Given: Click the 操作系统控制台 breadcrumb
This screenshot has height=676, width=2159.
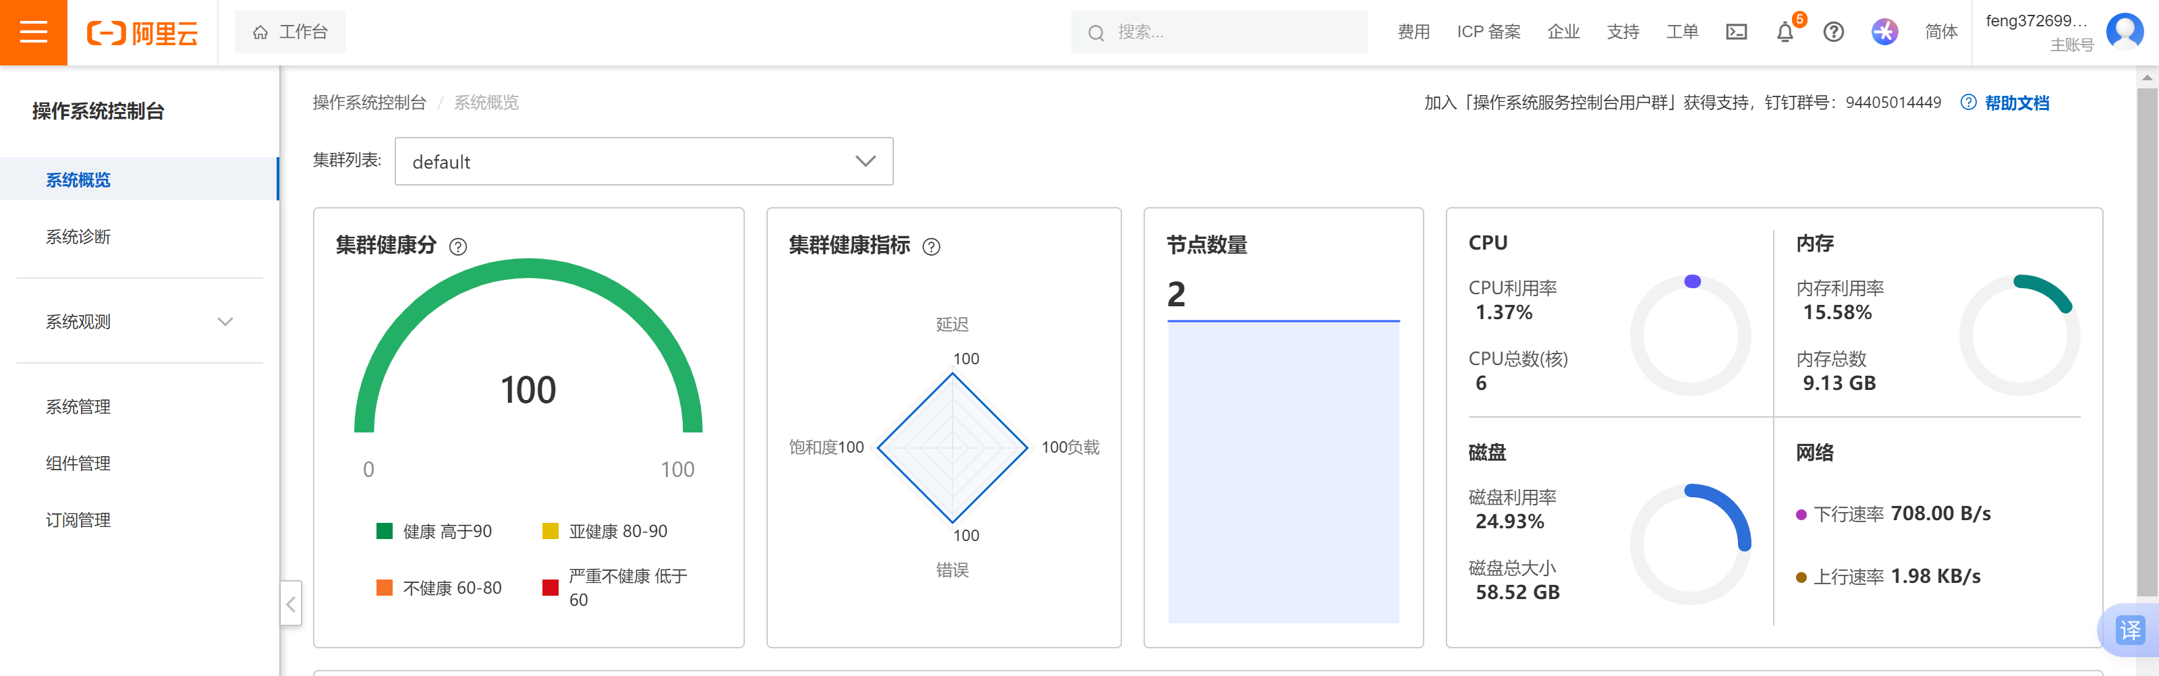Looking at the screenshot, I should (x=370, y=102).
